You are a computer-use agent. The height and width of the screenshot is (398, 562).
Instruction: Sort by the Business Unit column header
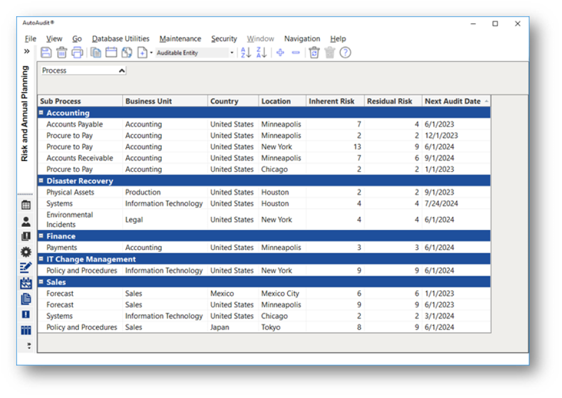click(x=165, y=101)
